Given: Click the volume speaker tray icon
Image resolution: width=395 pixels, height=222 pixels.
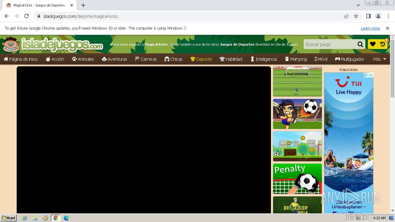Looking at the screenshot, I should (351, 218).
